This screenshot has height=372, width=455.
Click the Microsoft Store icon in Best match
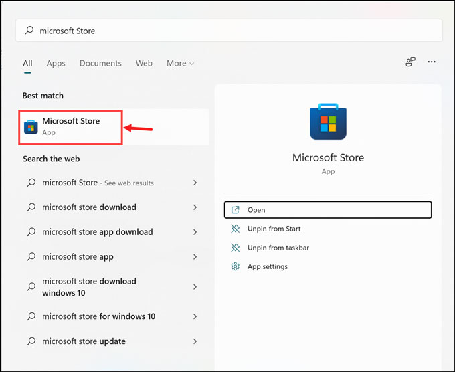(x=31, y=127)
